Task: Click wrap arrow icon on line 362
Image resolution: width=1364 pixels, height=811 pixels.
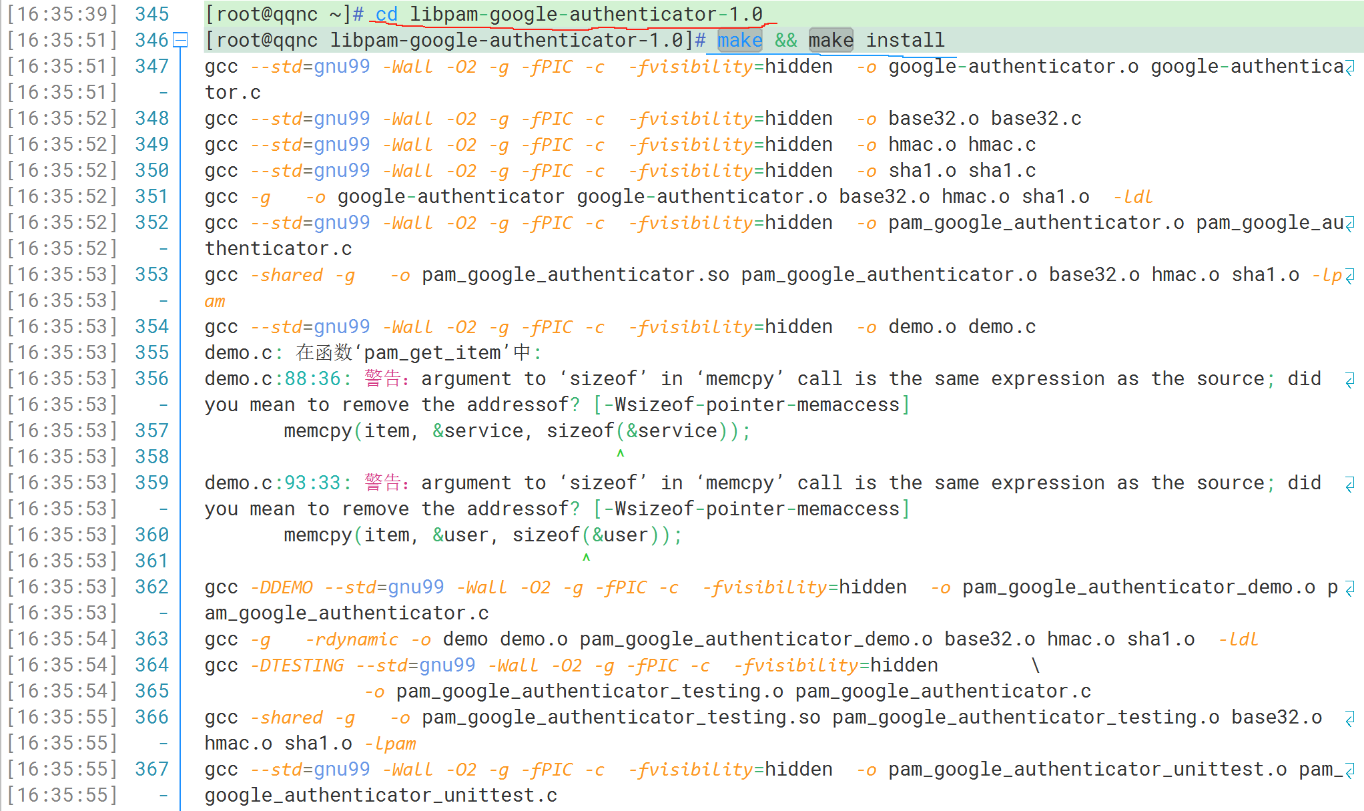Action: click(1350, 588)
